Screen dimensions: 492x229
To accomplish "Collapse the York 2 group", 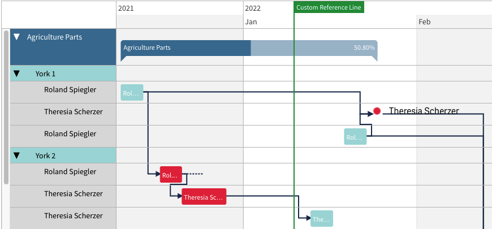I will point(16,155).
